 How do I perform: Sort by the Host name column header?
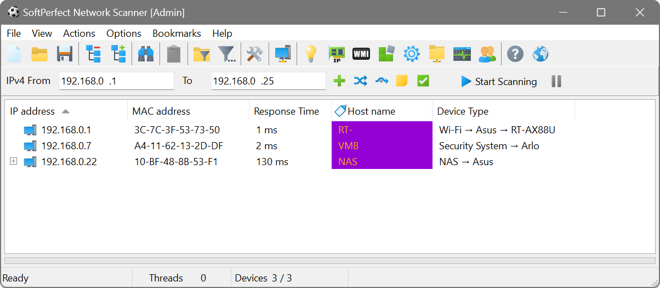[382, 111]
